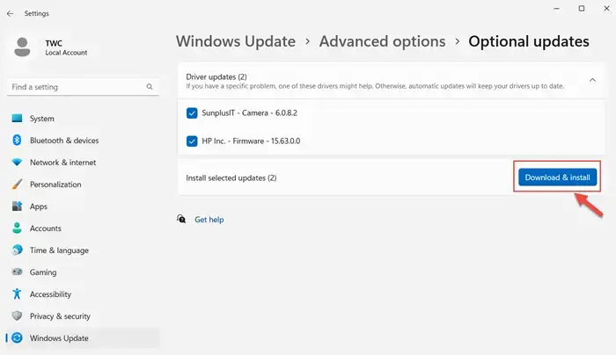
Task: Click HP Inc. - Firmware - 15.63.0.0 text
Action: pos(251,141)
